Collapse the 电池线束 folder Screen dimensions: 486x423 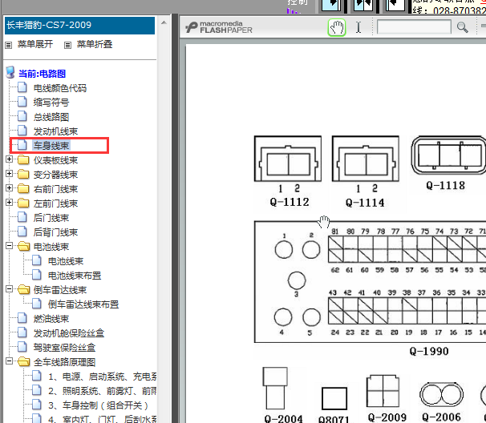point(10,246)
